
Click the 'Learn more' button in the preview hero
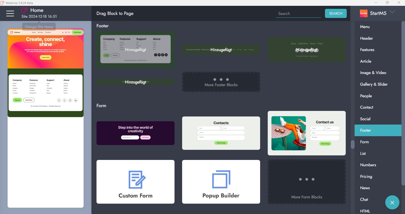click(46, 57)
